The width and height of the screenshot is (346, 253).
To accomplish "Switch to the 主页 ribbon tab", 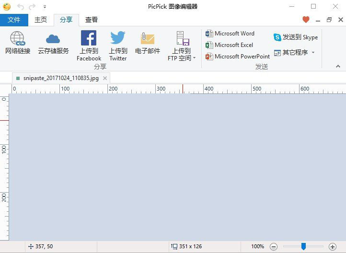I will click(x=41, y=20).
